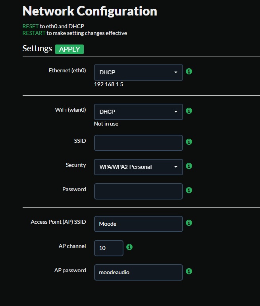Select the Access Point SSID field containing Moode
The width and height of the screenshot is (260, 306).
click(x=139, y=224)
